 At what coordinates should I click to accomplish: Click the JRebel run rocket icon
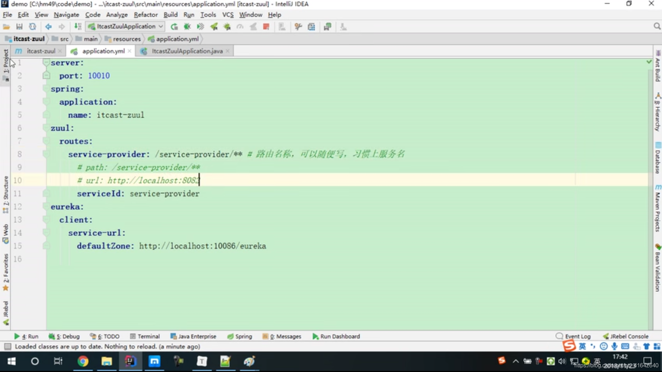(214, 27)
